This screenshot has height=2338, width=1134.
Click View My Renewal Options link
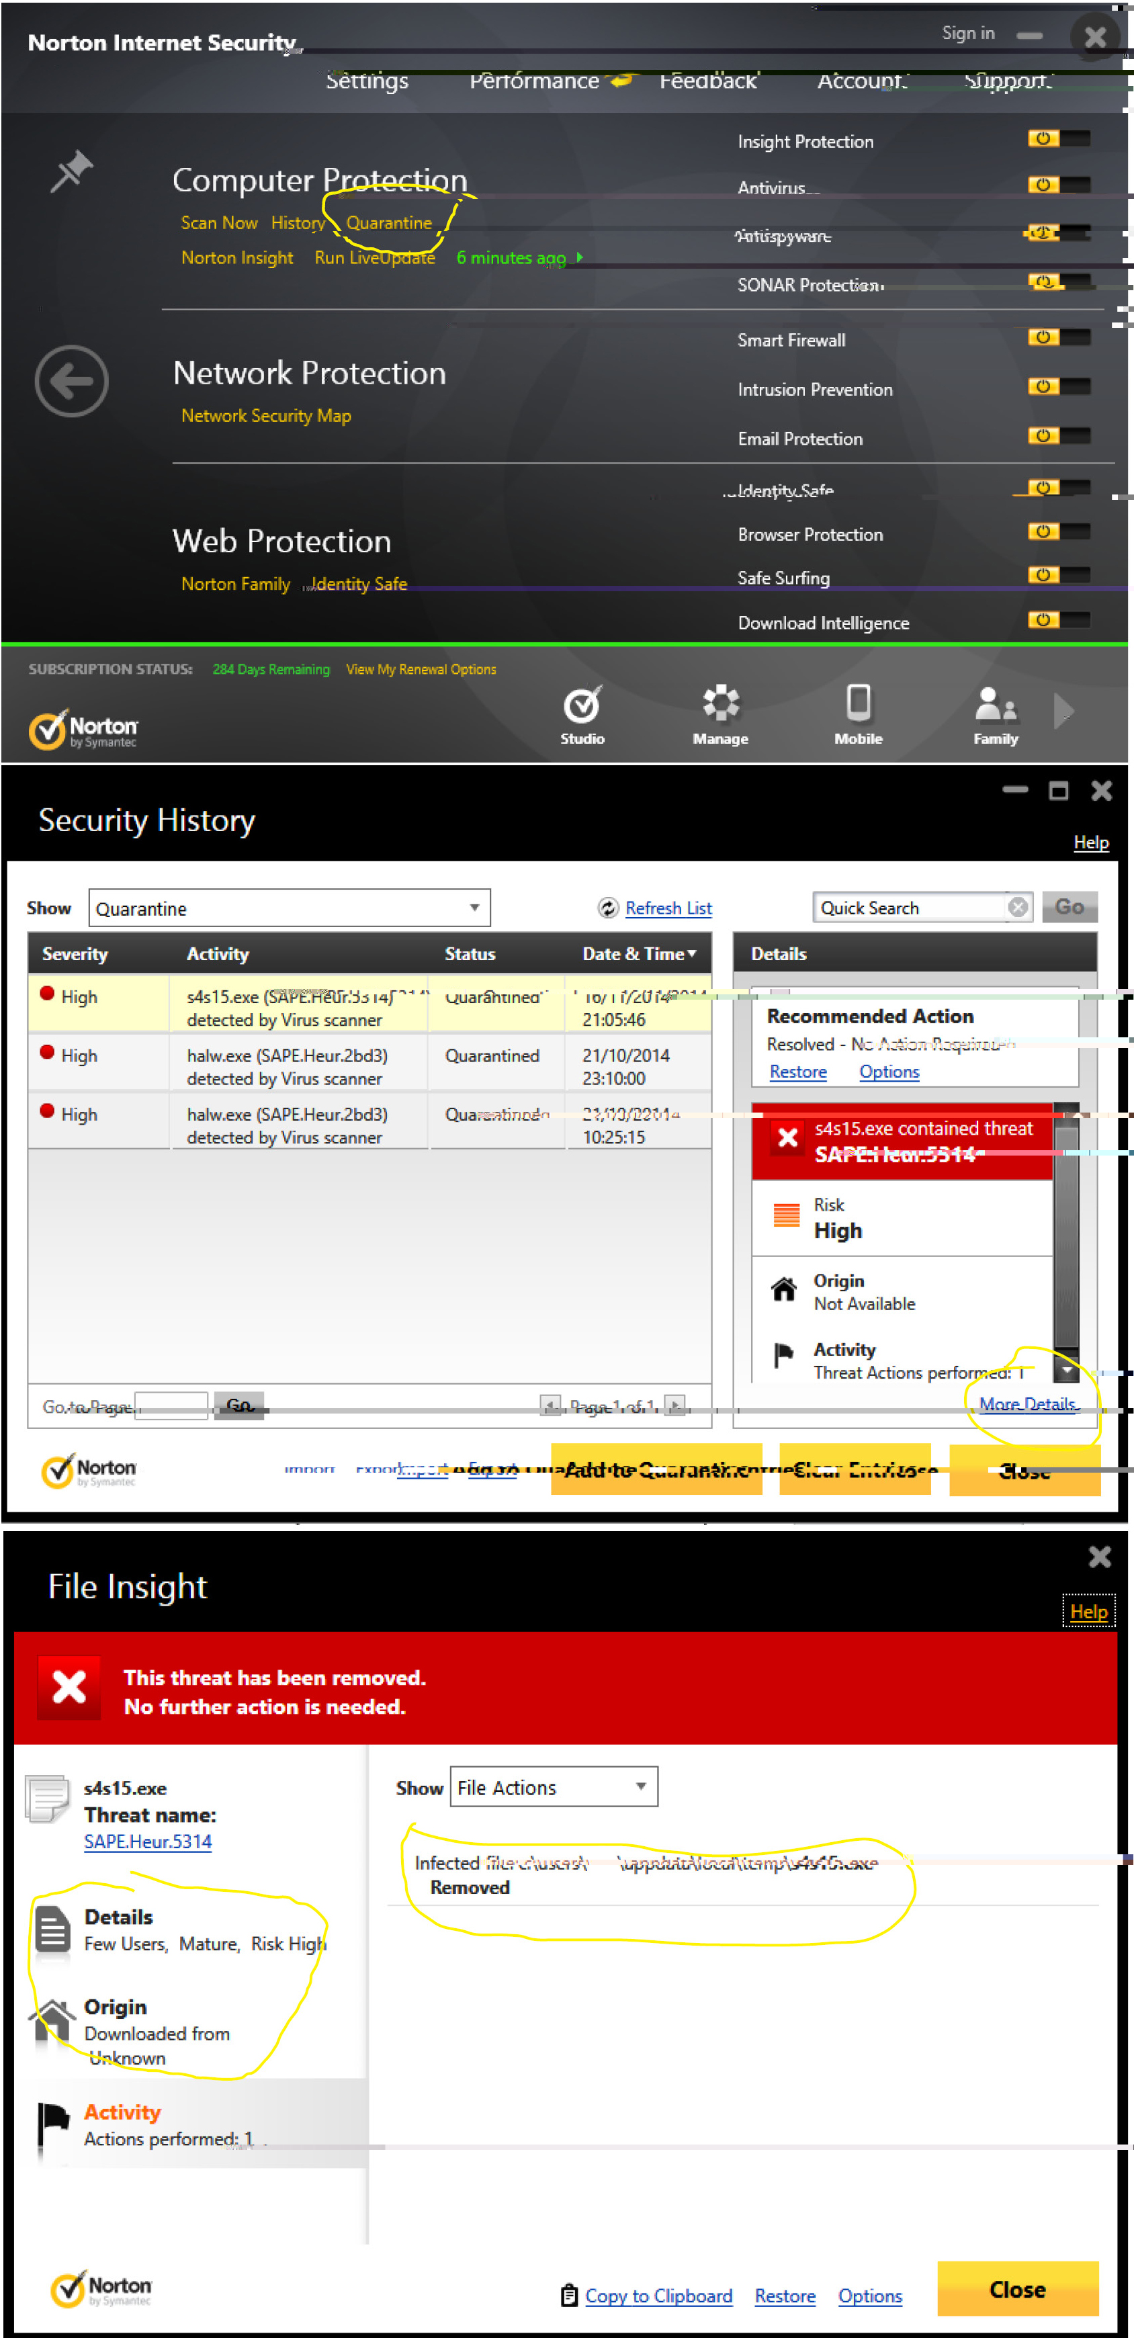pyautogui.click(x=421, y=669)
